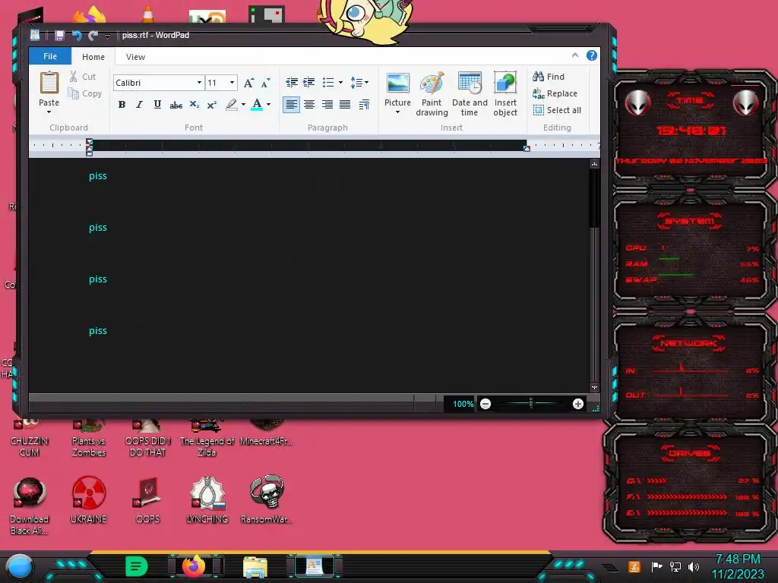The height and width of the screenshot is (583, 778).
Task: Click the volume speaker tray icon
Action: 694,566
